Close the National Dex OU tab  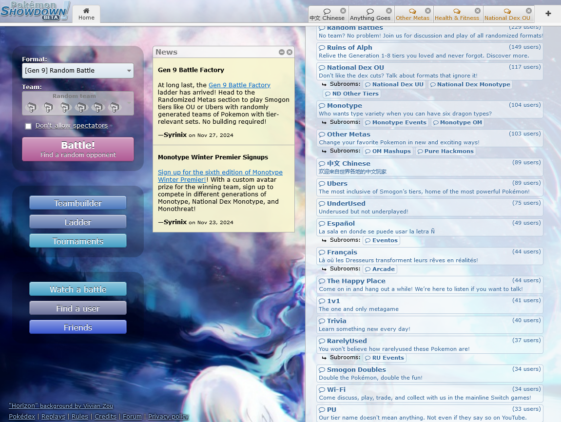point(528,11)
